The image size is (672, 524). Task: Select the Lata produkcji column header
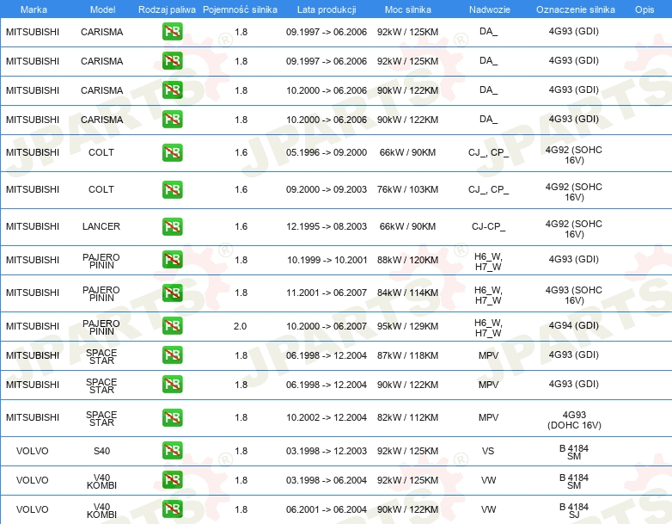pos(327,9)
